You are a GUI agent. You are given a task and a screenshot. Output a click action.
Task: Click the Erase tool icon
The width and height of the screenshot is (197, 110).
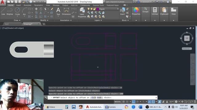(x=52, y=9)
